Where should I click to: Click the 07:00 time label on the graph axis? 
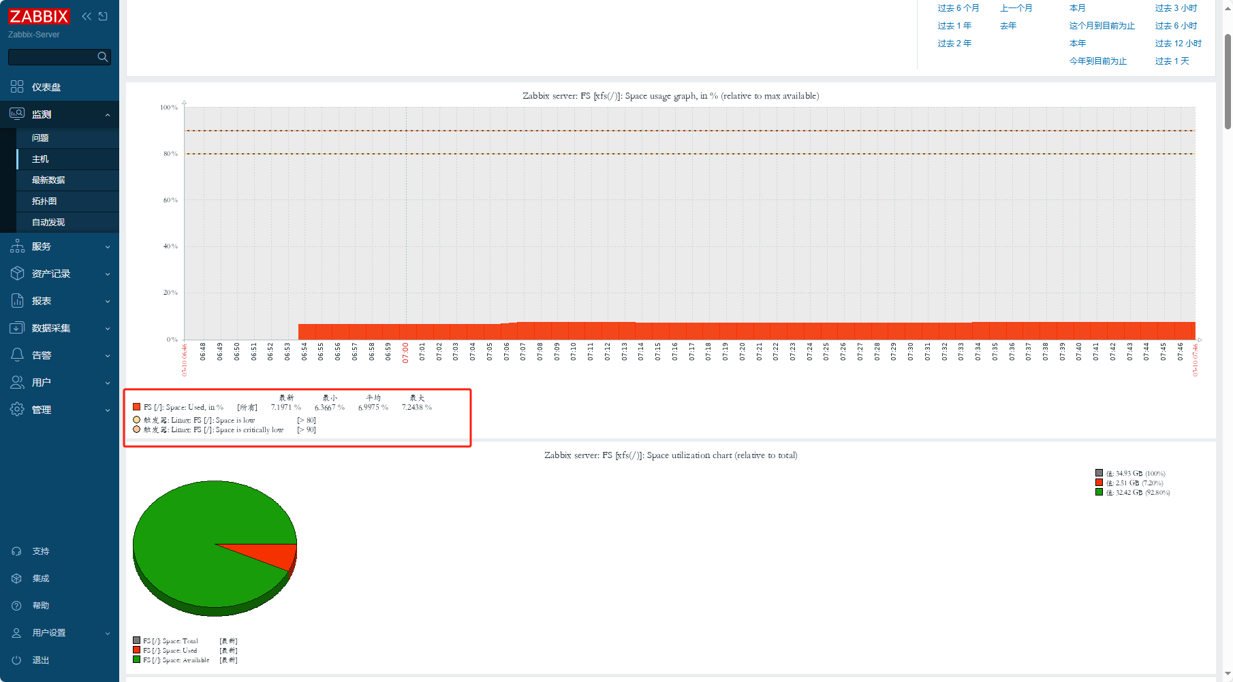point(405,353)
